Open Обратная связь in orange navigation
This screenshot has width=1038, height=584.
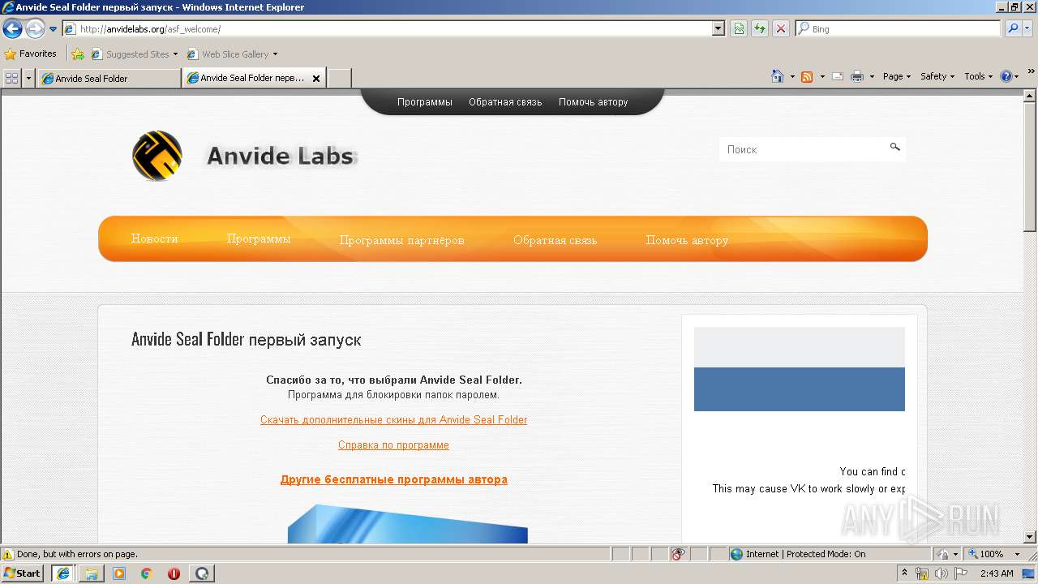pyautogui.click(x=555, y=240)
